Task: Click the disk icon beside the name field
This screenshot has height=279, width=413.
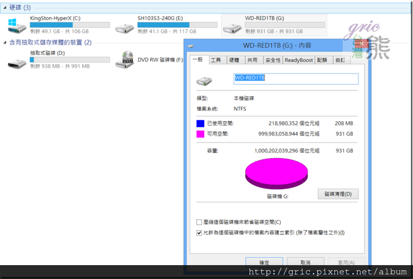Action: (204, 81)
